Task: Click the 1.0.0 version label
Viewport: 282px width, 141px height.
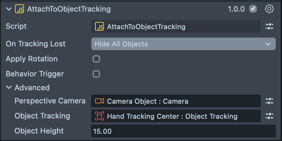Action: pyautogui.click(x=236, y=9)
